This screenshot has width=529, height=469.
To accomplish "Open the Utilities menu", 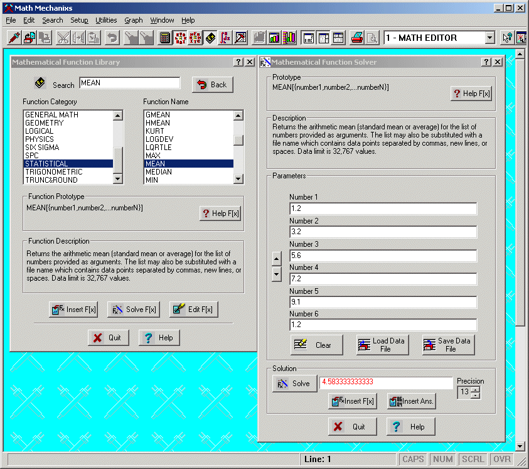I will [106, 20].
